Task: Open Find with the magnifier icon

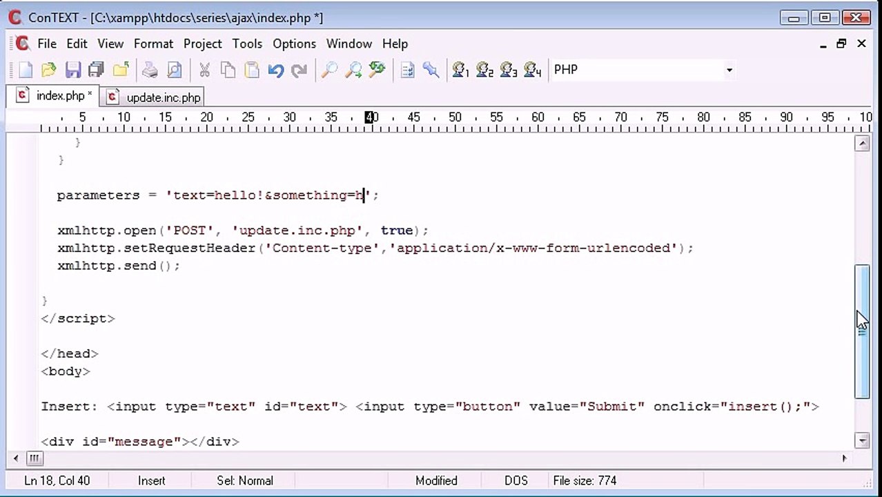Action: (329, 70)
